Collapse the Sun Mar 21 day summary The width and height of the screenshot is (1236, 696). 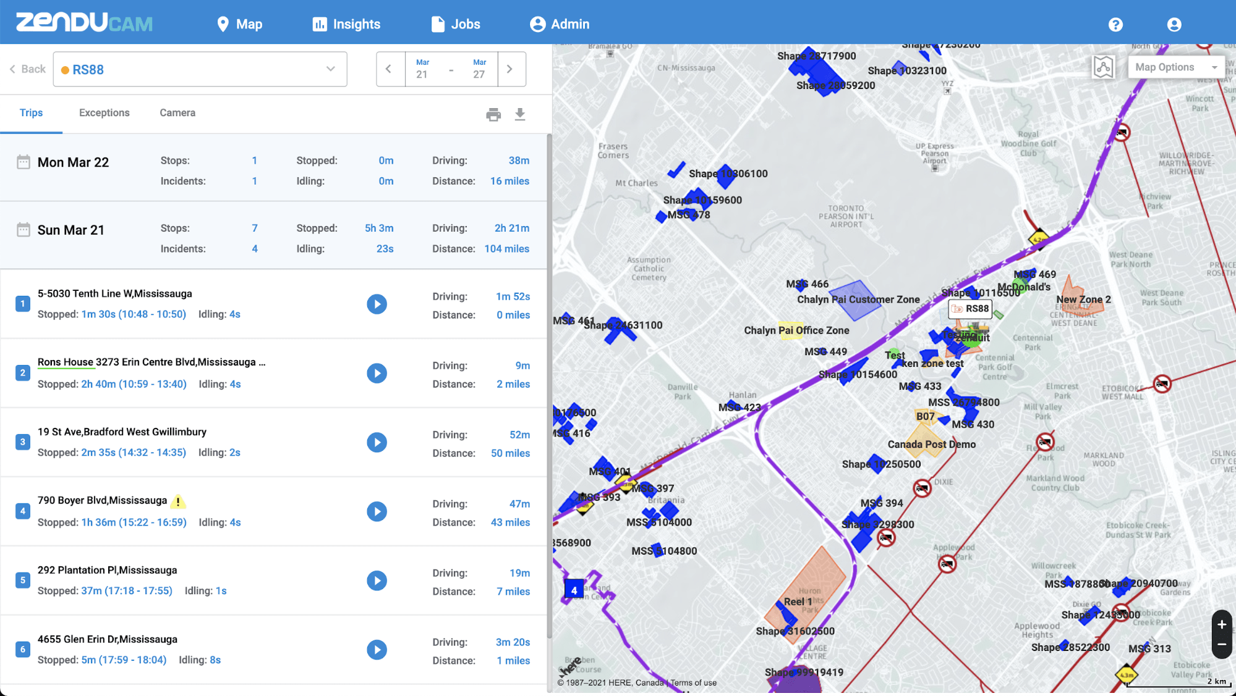pos(273,235)
